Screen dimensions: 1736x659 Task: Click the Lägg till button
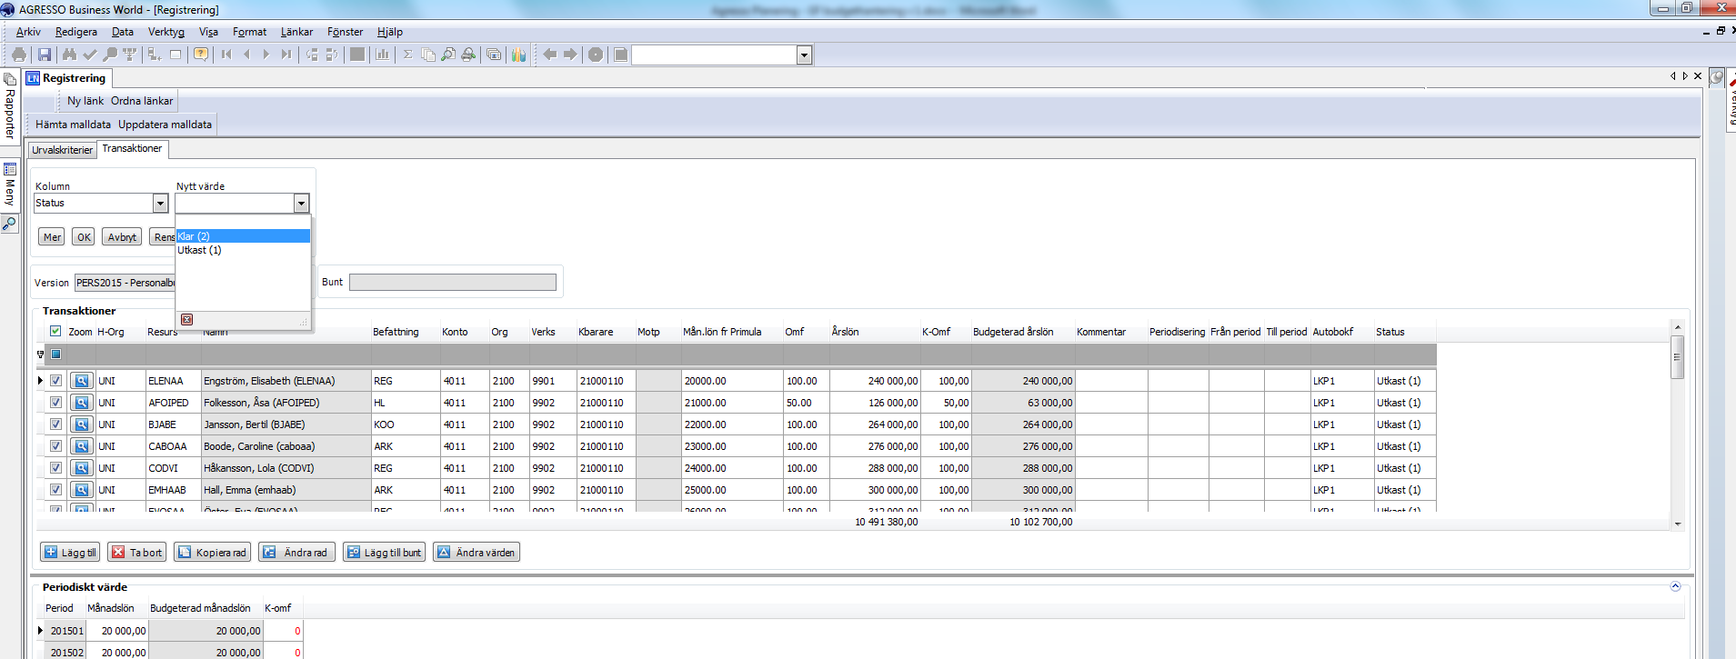(x=70, y=553)
